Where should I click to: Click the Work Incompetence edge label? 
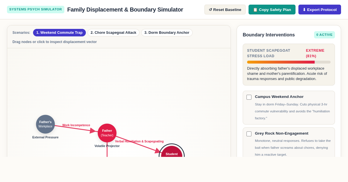76,125
